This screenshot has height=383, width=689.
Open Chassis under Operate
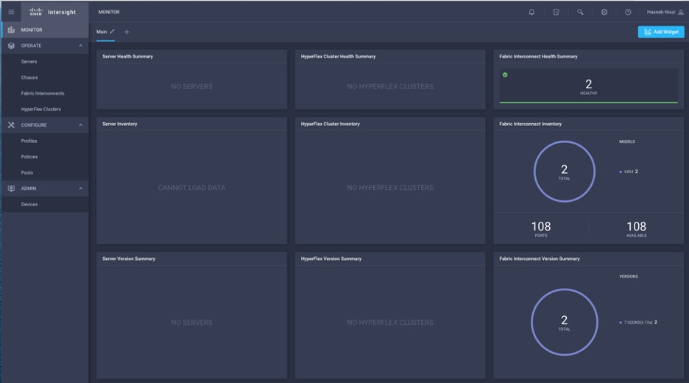[x=45, y=77]
